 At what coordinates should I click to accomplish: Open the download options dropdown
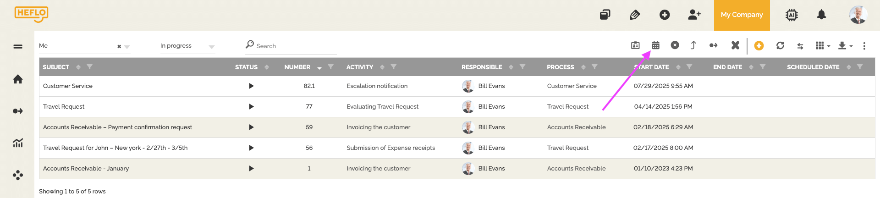[845, 45]
